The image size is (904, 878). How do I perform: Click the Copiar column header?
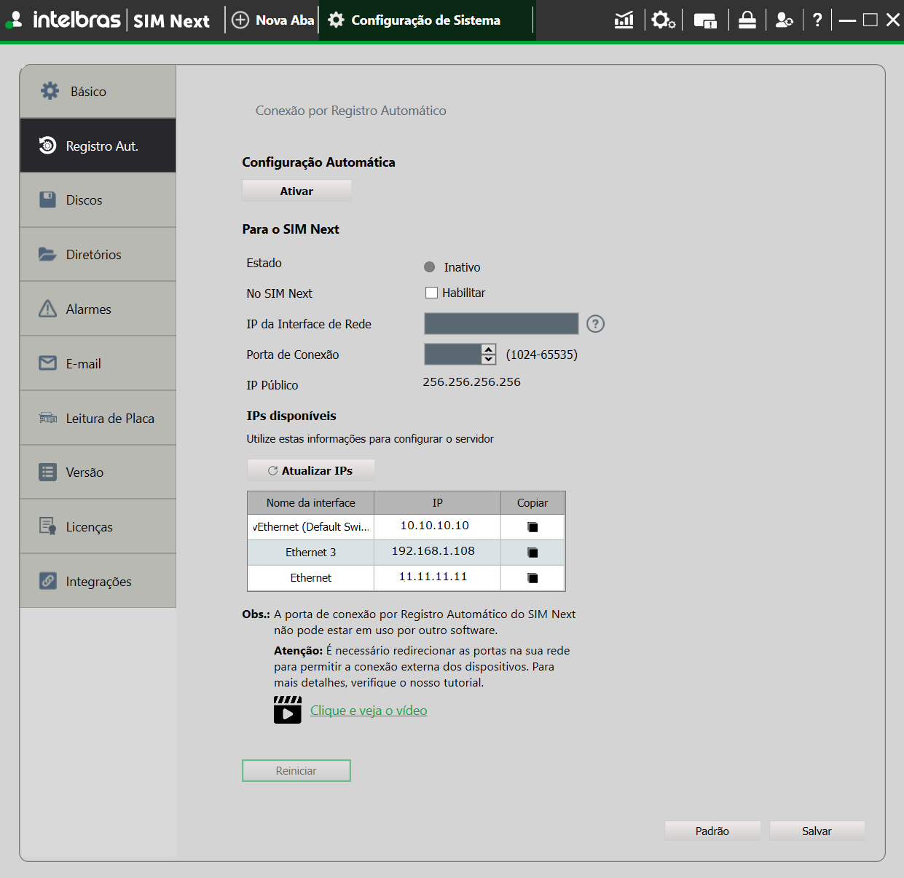(x=532, y=503)
